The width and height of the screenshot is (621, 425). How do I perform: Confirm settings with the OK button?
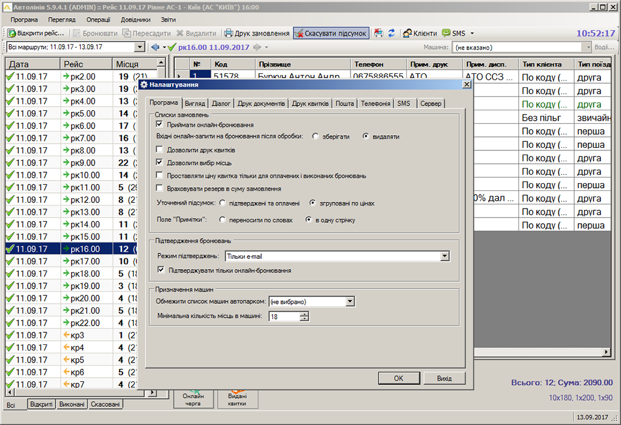point(399,378)
